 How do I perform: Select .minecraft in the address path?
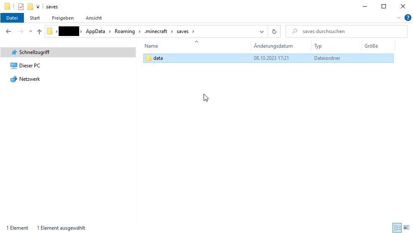156,31
